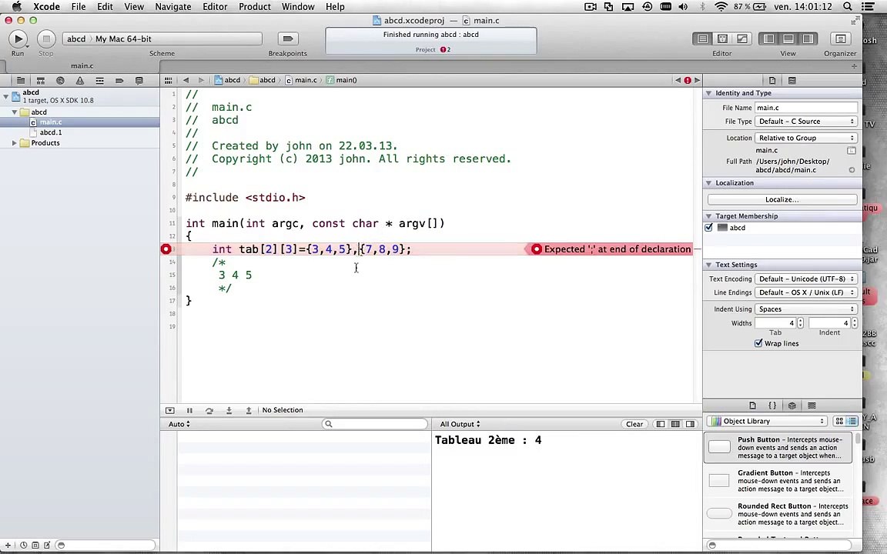Collapse Text Settings section
887x554 pixels.
(x=708, y=265)
